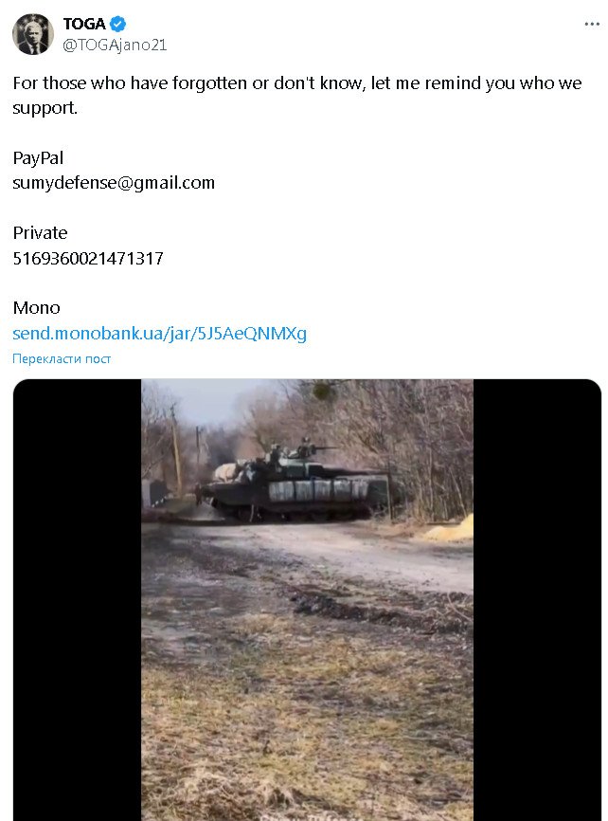Viewport: 608px width, 821px height.
Task: Open the send.monobank.ua jar link
Action: coord(160,333)
